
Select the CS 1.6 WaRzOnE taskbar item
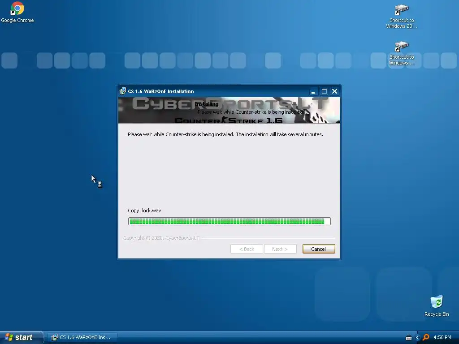(82, 337)
